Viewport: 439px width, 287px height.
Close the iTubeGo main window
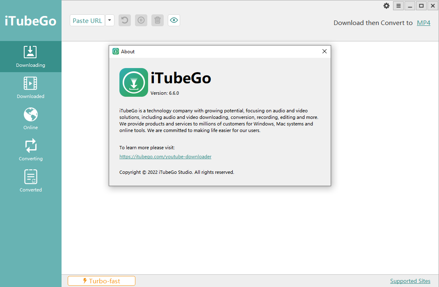[432, 6]
